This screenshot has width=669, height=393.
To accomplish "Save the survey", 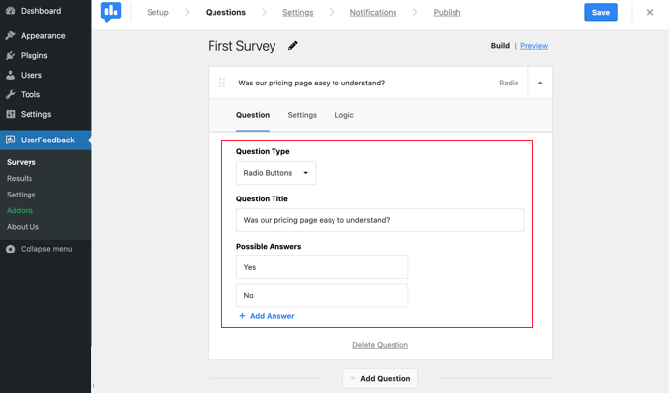I will (601, 13).
